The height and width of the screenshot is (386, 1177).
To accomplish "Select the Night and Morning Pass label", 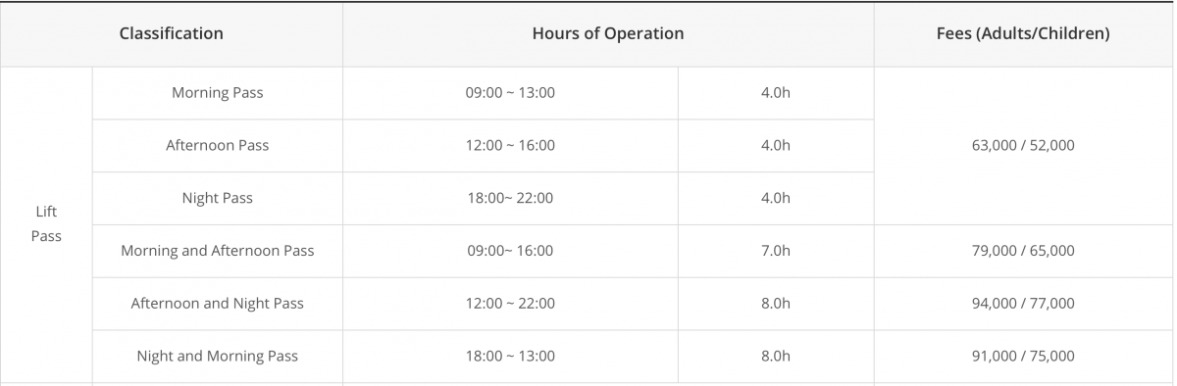I will 218,357.
